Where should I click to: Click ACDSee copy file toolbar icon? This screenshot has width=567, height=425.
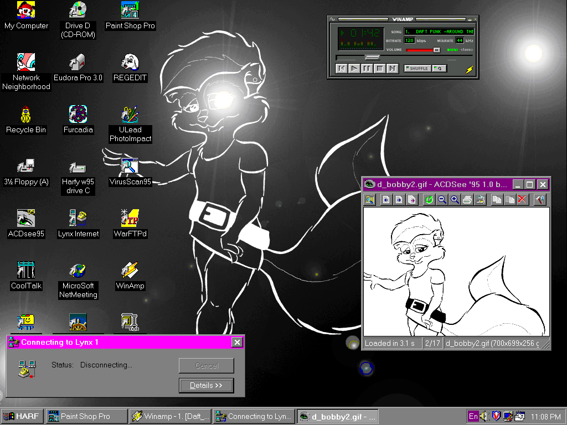[x=497, y=199]
